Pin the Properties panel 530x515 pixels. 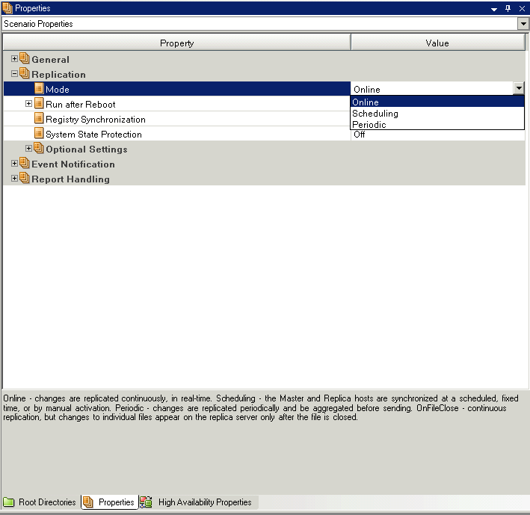pos(508,8)
